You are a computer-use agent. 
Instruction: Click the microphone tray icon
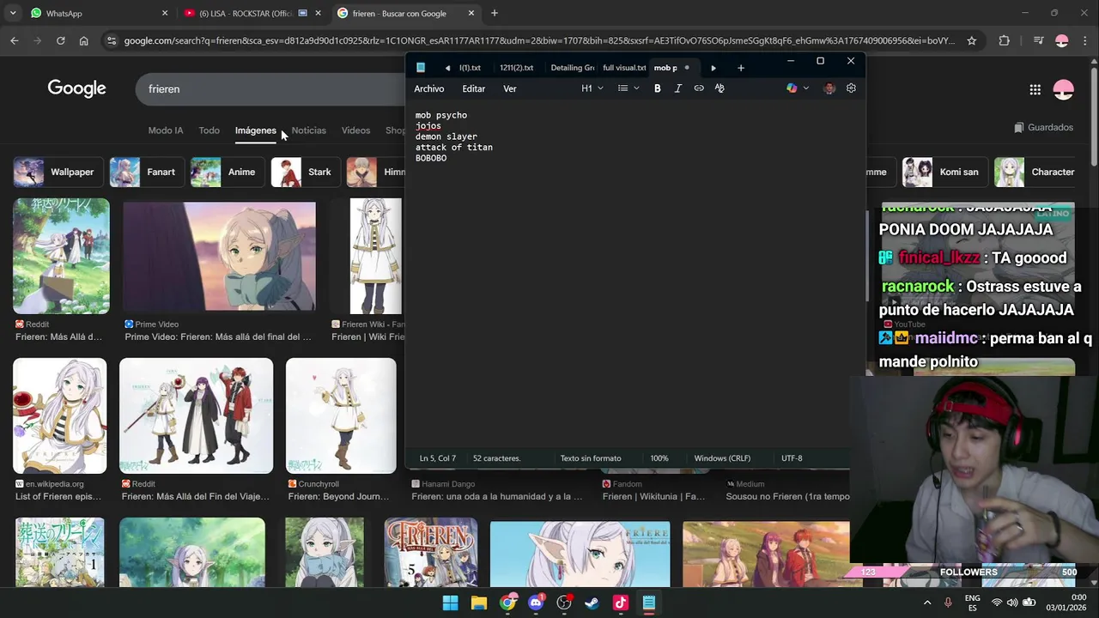pos(948,603)
